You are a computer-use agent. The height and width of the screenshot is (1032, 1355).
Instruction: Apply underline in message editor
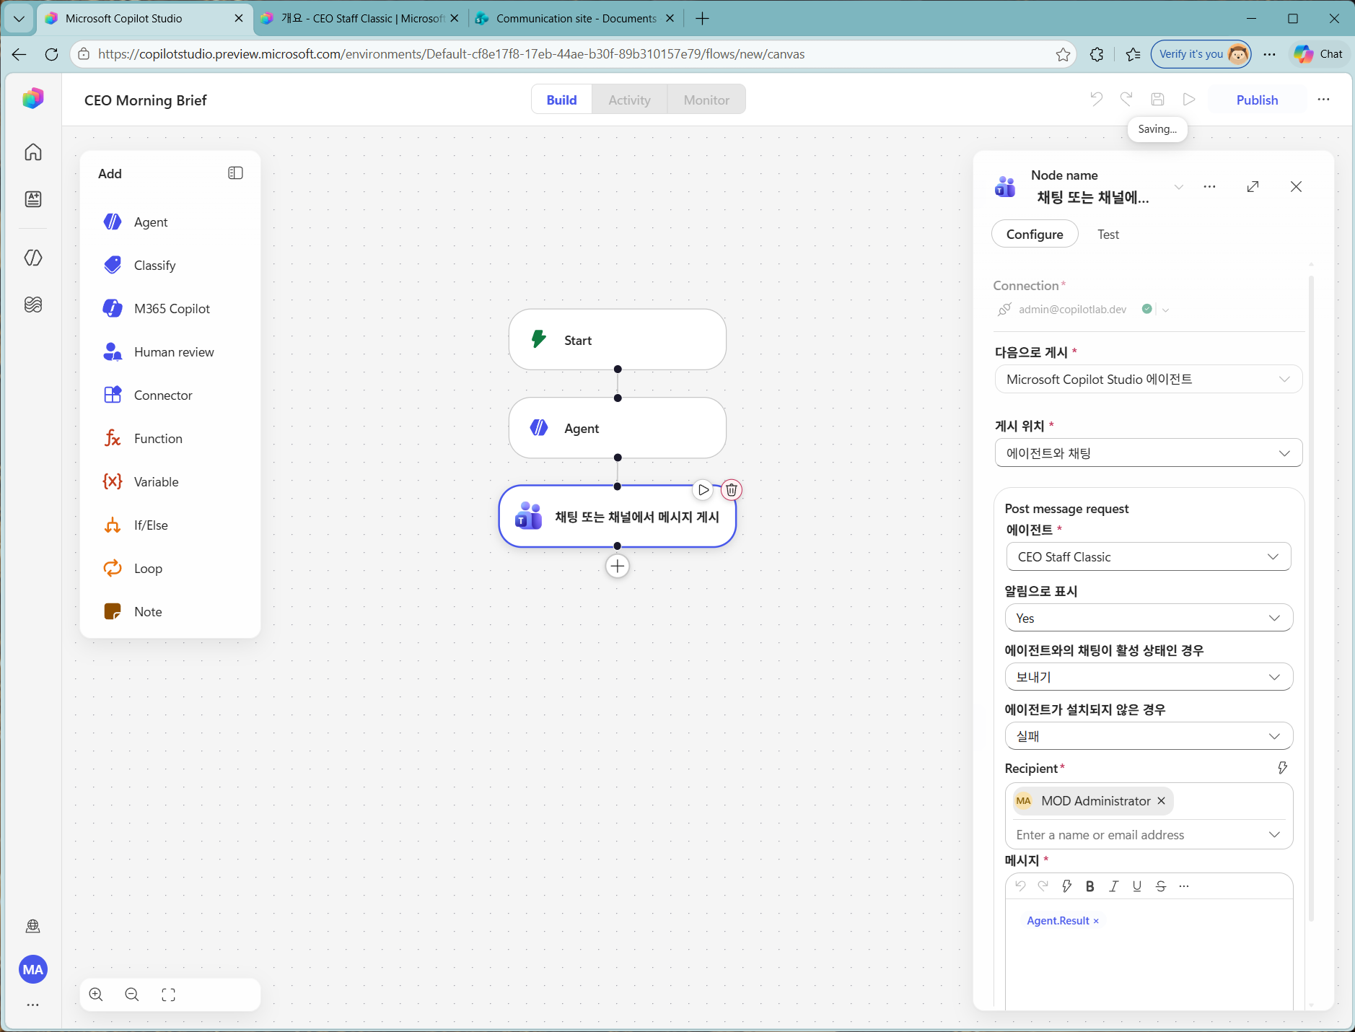tap(1137, 886)
